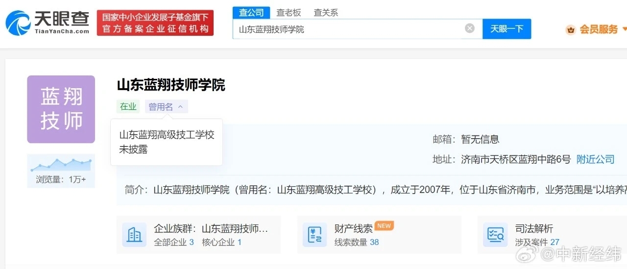
Task: Click the company heading 山东蓝翔技师学院
Action: (x=171, y=85)
